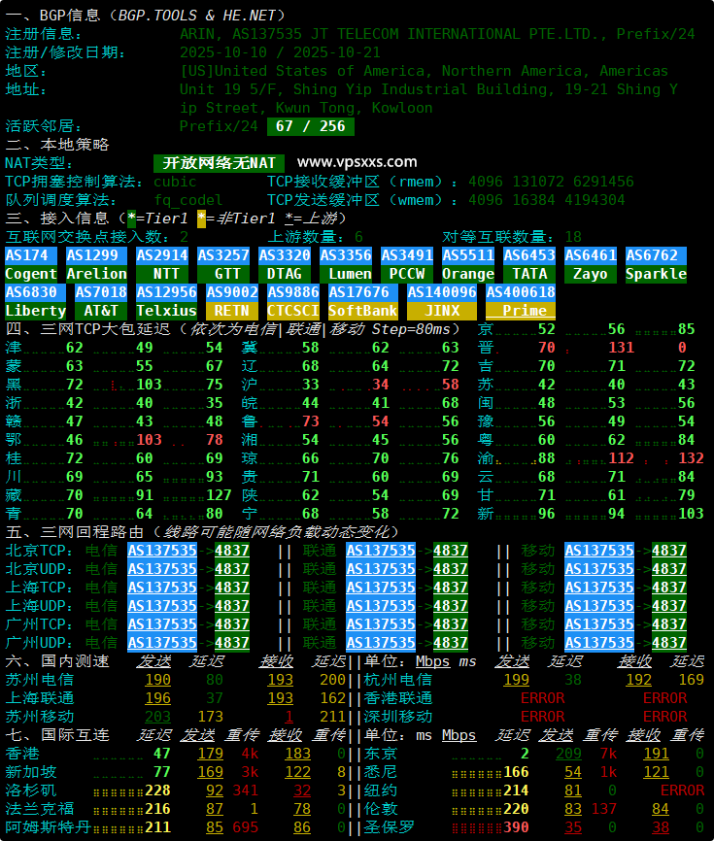Select the AS7018 AT&T badge
Image resolution: width=714 pixels, height=841 pixels.
click(x=101, y=301)
